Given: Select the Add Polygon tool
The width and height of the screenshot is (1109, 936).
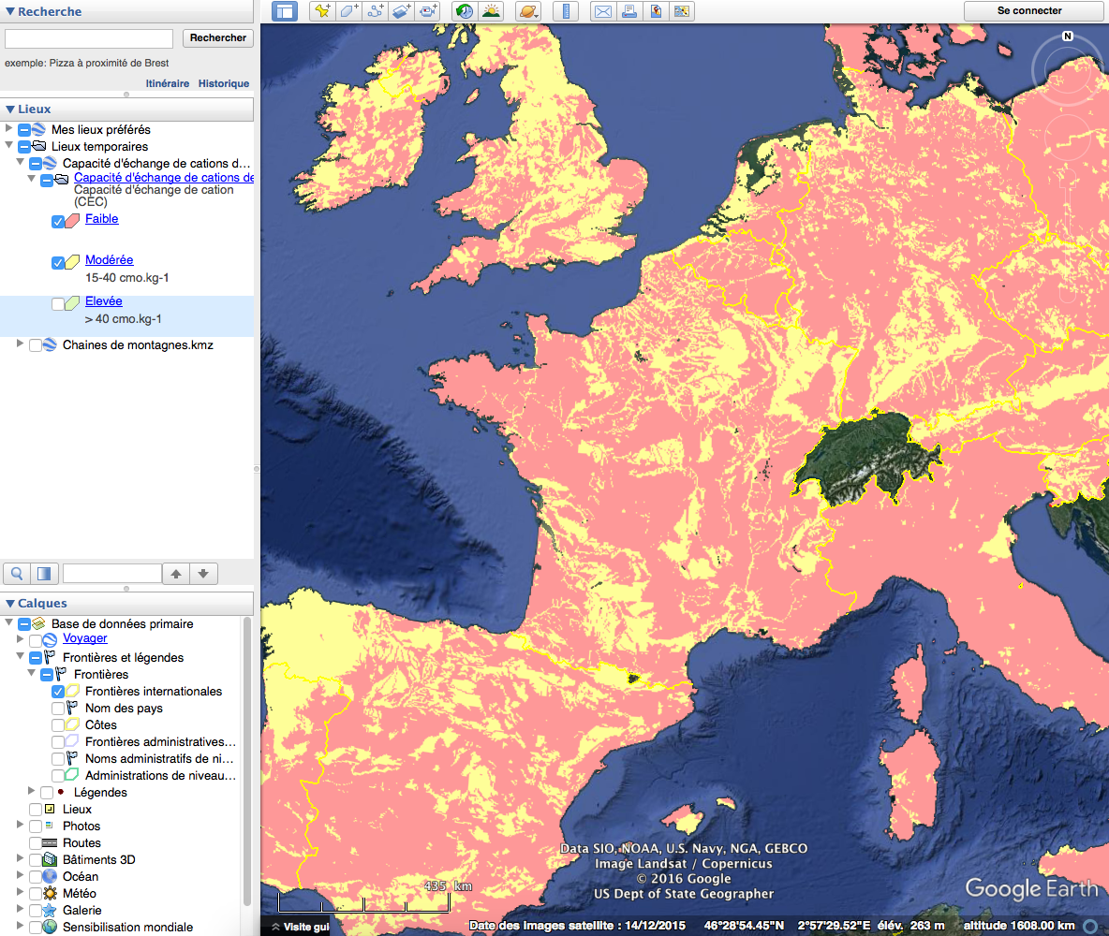Looking at the screenshot, I should tap(349, 11).
